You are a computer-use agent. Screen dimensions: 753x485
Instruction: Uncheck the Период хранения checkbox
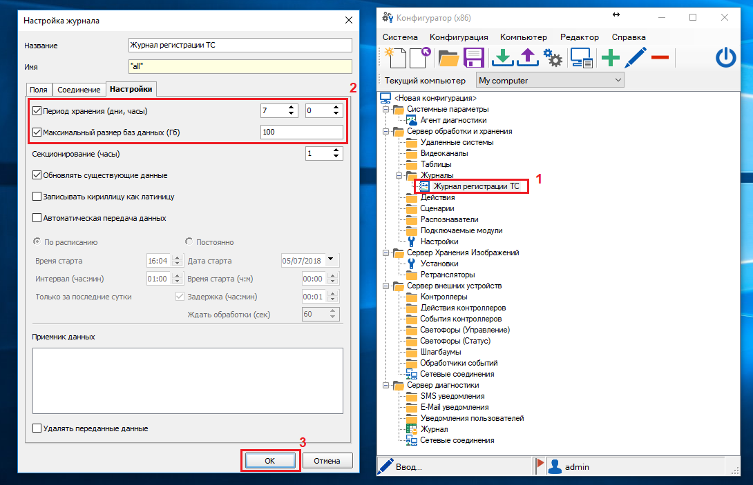(37, 111)
